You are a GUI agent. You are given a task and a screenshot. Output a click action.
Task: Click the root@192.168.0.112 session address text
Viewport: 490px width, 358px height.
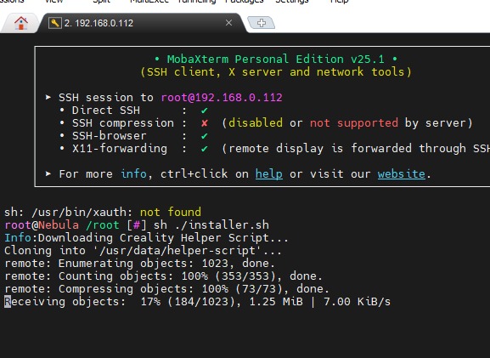[222, 97]
